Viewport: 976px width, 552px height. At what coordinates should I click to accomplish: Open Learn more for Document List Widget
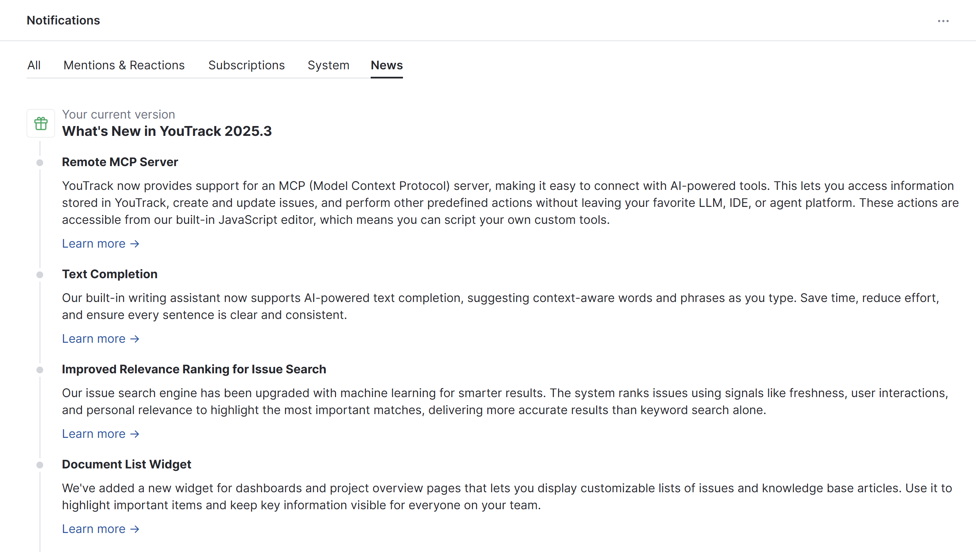click(101, 529)
